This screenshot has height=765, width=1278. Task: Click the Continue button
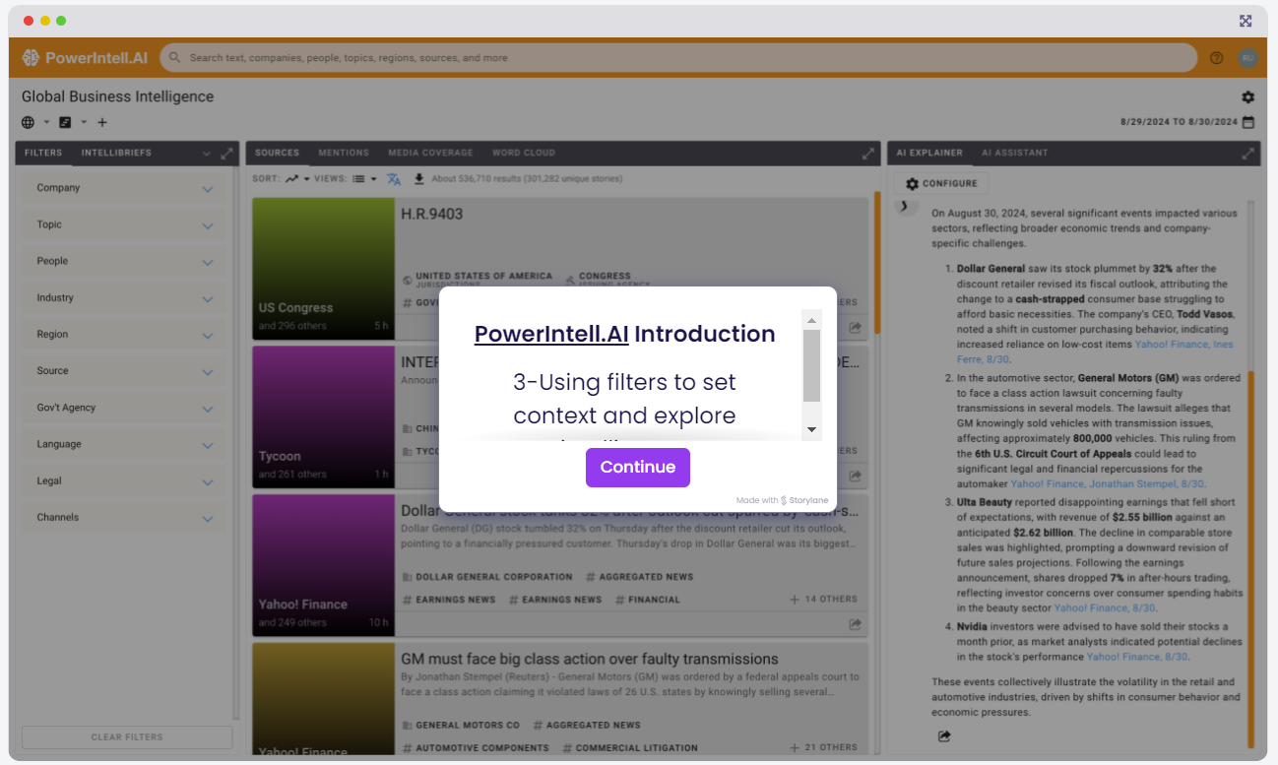[638, 468]
